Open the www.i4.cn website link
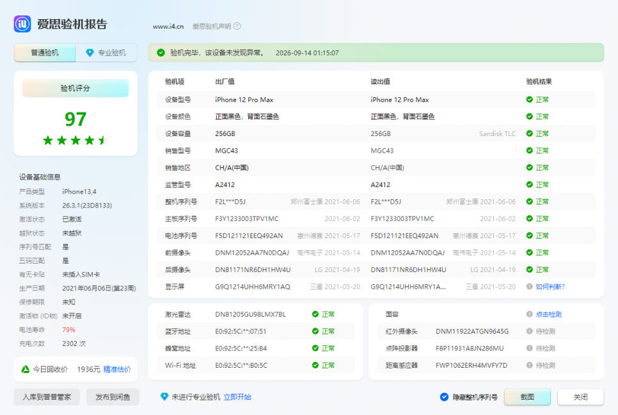 click(168, 26)
